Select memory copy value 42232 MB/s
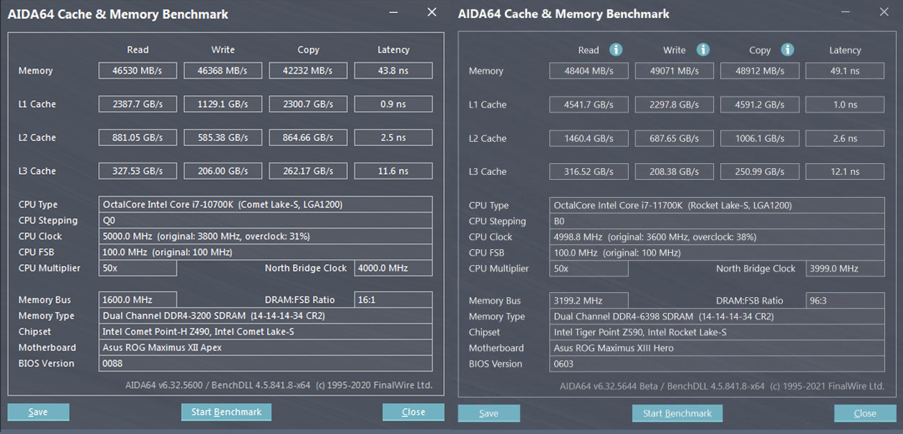Viewport: 903px width, 434px height. click(308, 70)
